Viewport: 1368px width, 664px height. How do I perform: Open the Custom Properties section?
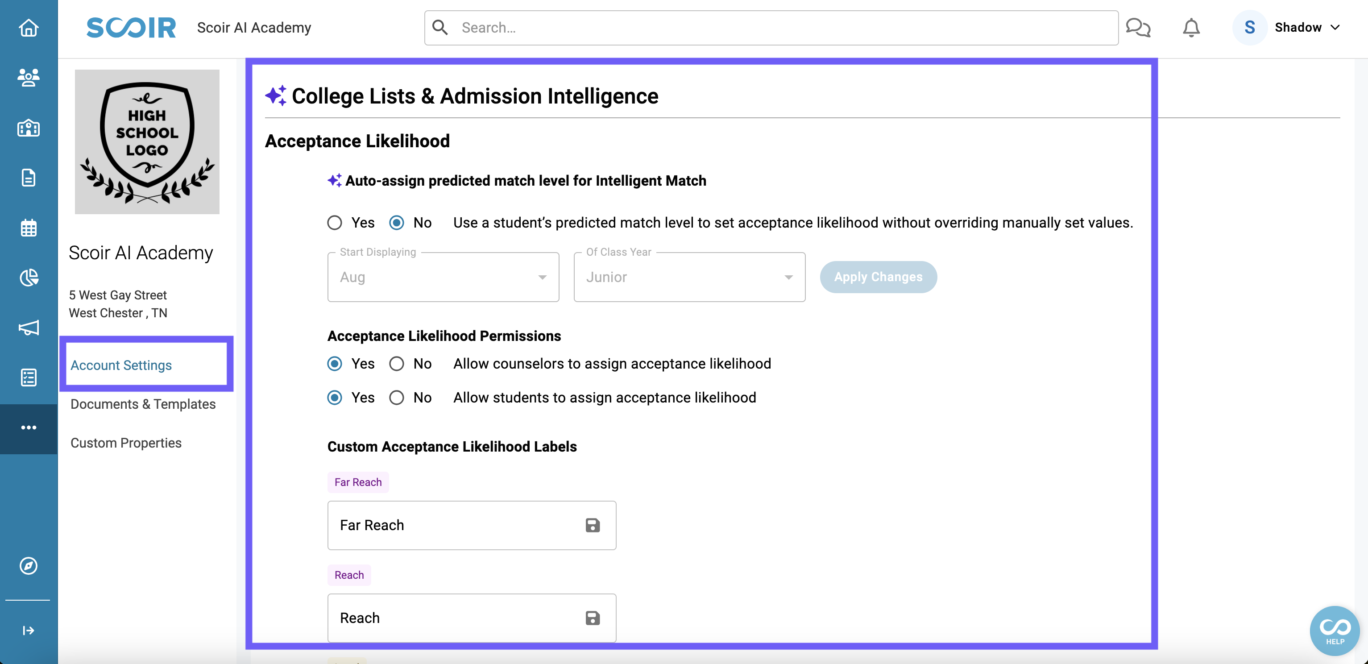(126, 442)
